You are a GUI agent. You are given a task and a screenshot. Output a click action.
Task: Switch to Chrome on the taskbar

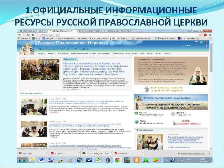[118, 160]
